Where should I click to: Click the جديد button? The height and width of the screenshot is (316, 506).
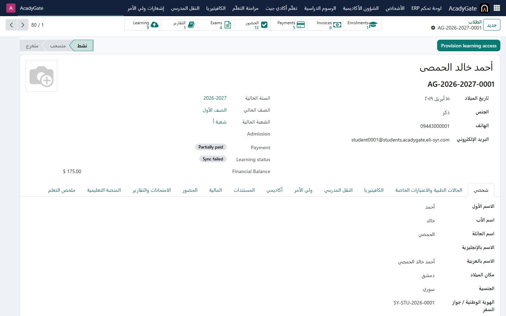point(492,25)
